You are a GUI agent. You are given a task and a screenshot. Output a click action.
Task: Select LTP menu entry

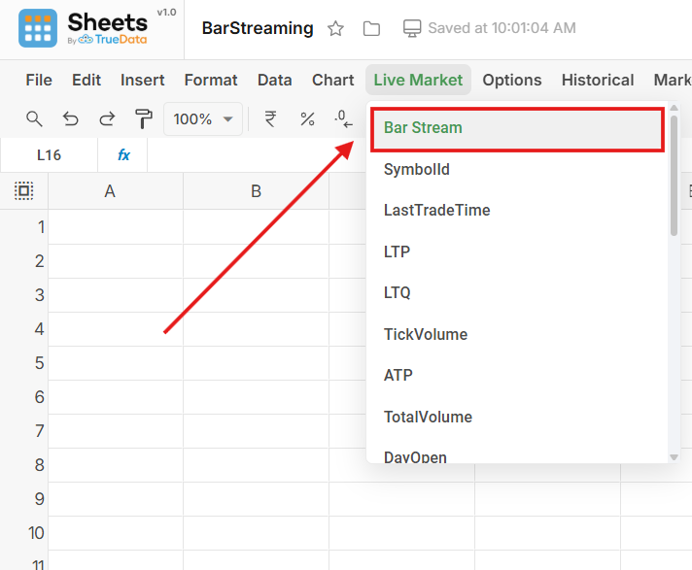coord(517,251)
